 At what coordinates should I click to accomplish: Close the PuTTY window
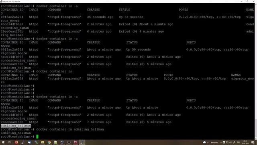click(x=253, y=1)
